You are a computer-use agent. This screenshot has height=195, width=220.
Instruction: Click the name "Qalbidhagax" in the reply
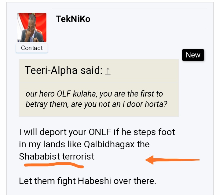point(109,144)
